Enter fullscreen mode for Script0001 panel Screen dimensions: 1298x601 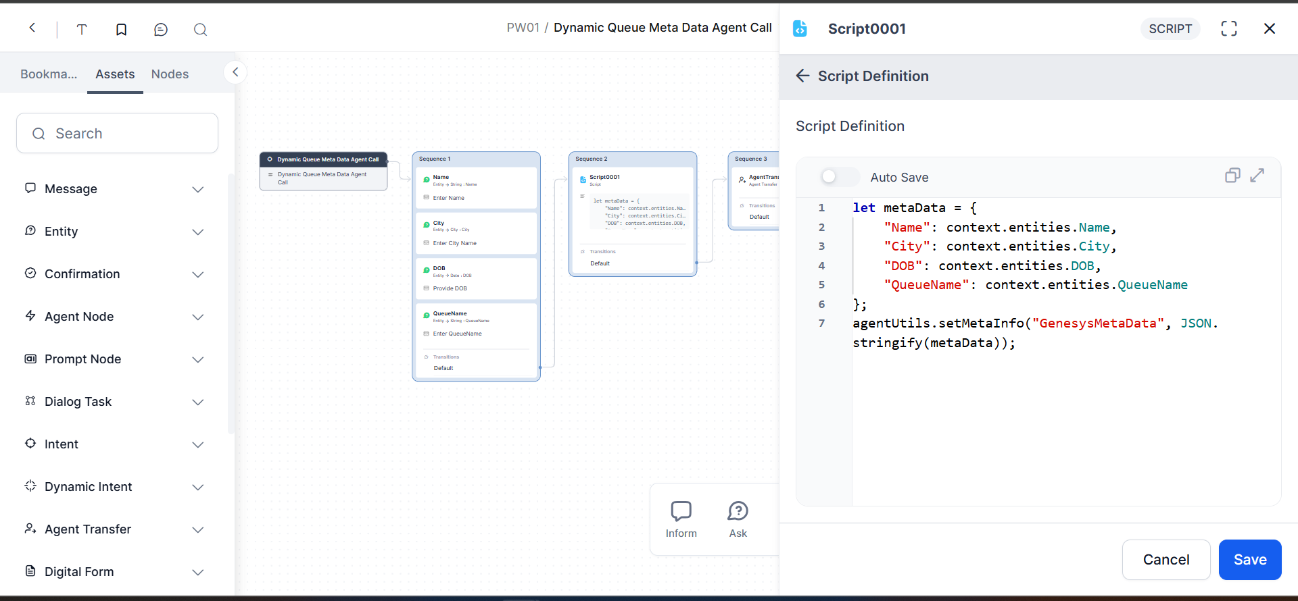1228,28
